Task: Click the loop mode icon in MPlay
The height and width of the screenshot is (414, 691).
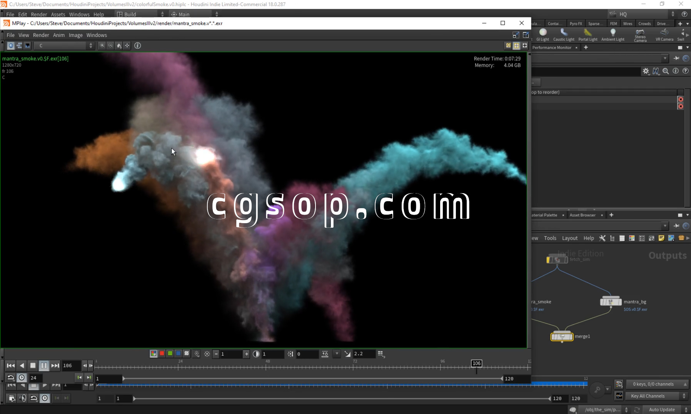Action: pos(11,377)
